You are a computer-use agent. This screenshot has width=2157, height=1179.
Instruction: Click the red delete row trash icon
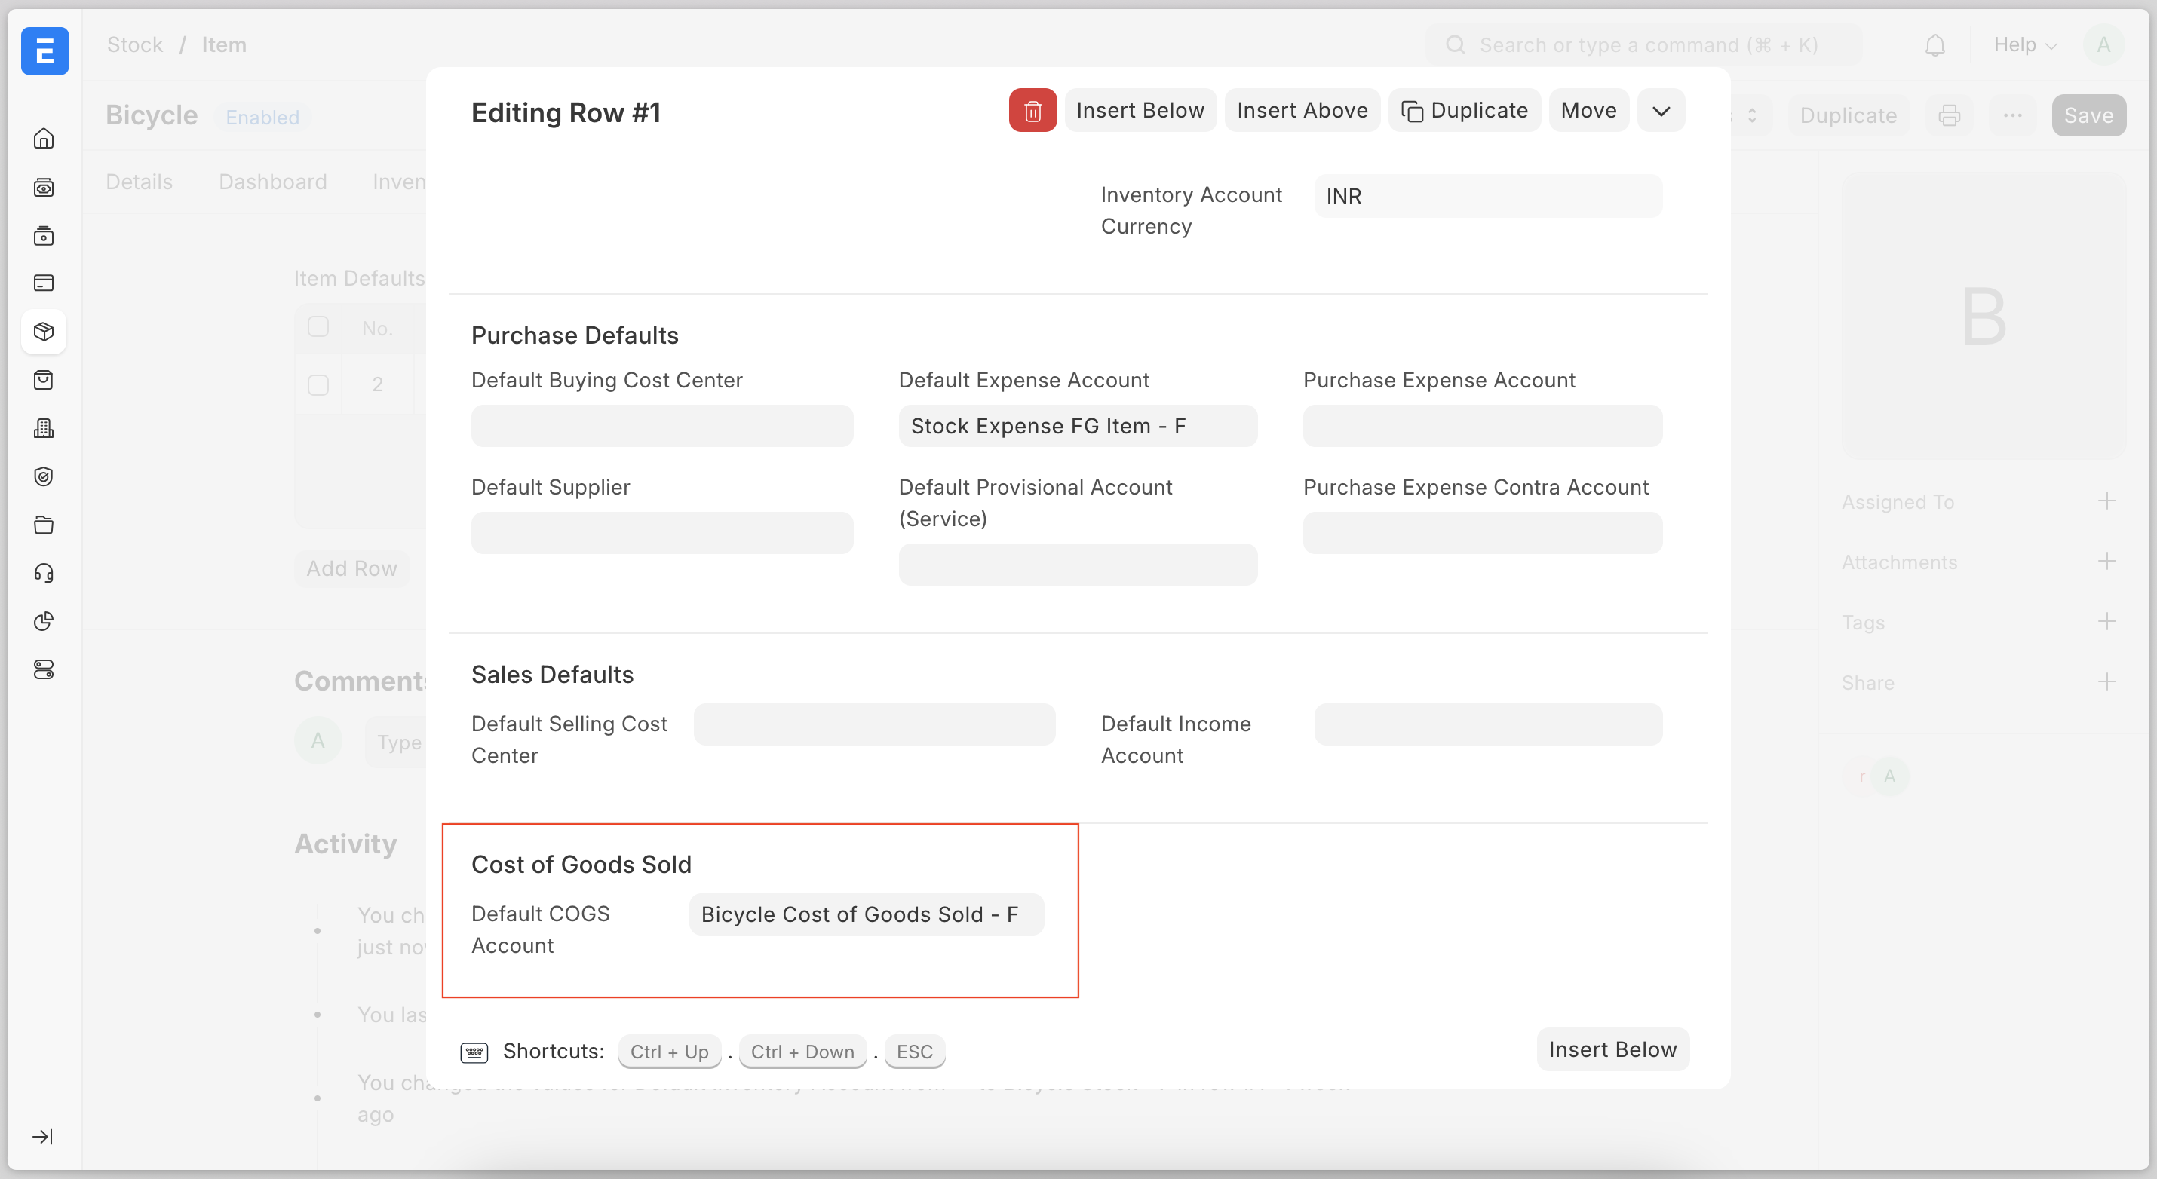point(1032,111)
